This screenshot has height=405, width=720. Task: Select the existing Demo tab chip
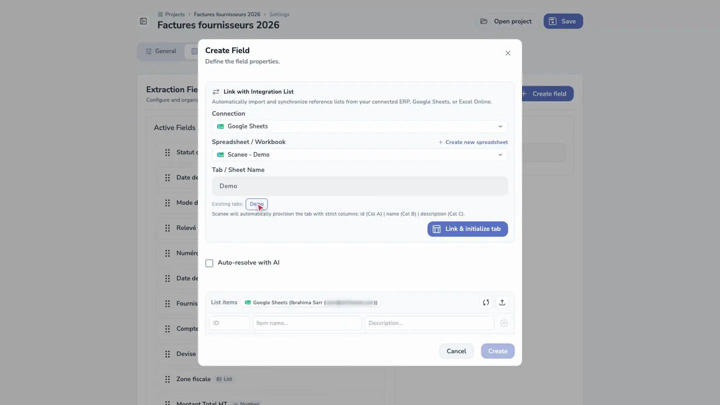tap(256, 204)
